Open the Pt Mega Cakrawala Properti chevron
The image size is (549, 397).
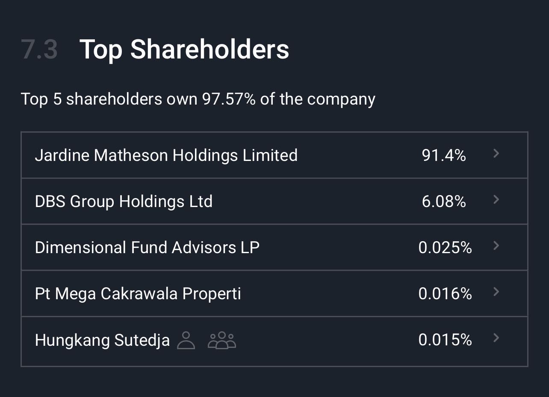(496, 292)
